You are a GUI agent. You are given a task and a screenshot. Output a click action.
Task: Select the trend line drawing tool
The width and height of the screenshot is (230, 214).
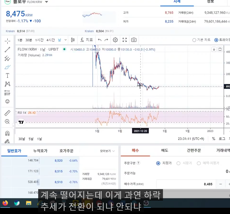coord(7,50)
